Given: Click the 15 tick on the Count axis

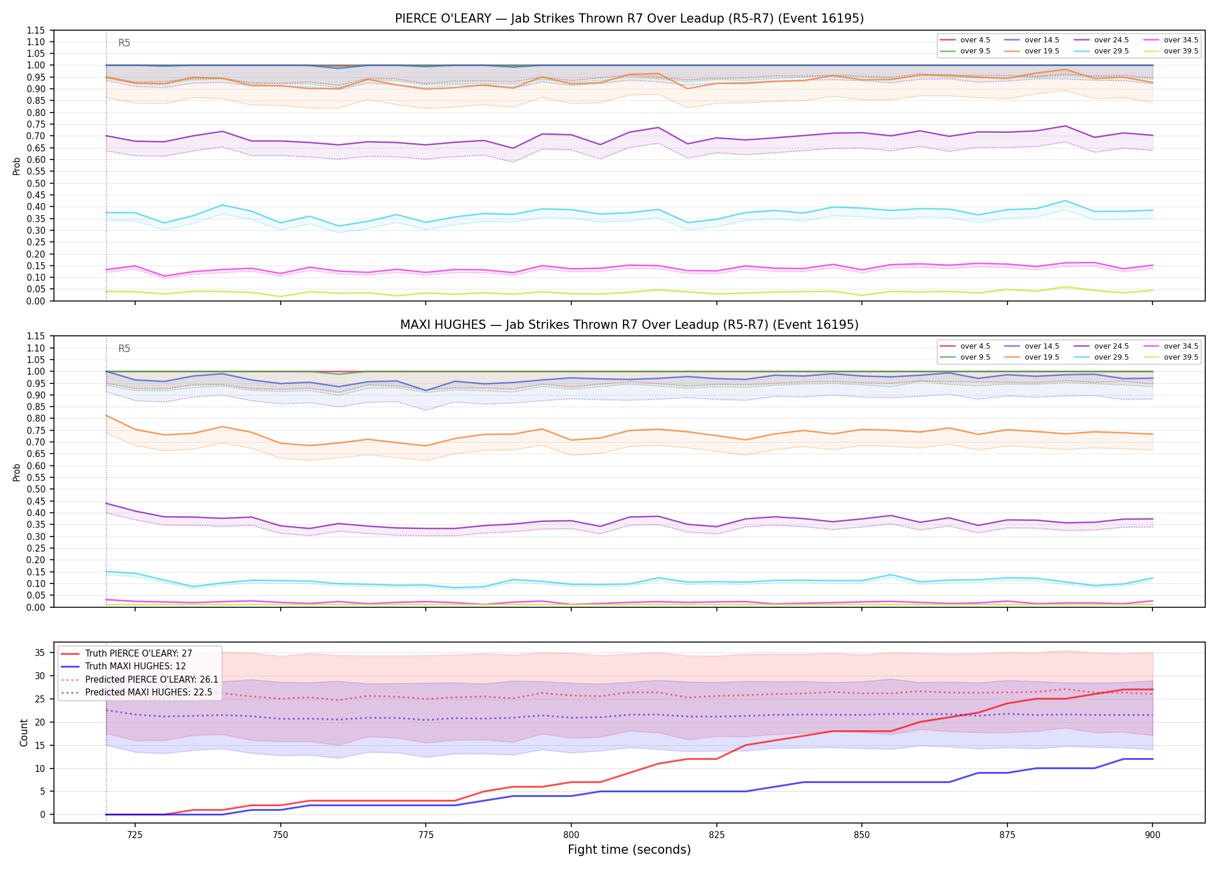Looking at the screenshot, I should pos(40,745).
